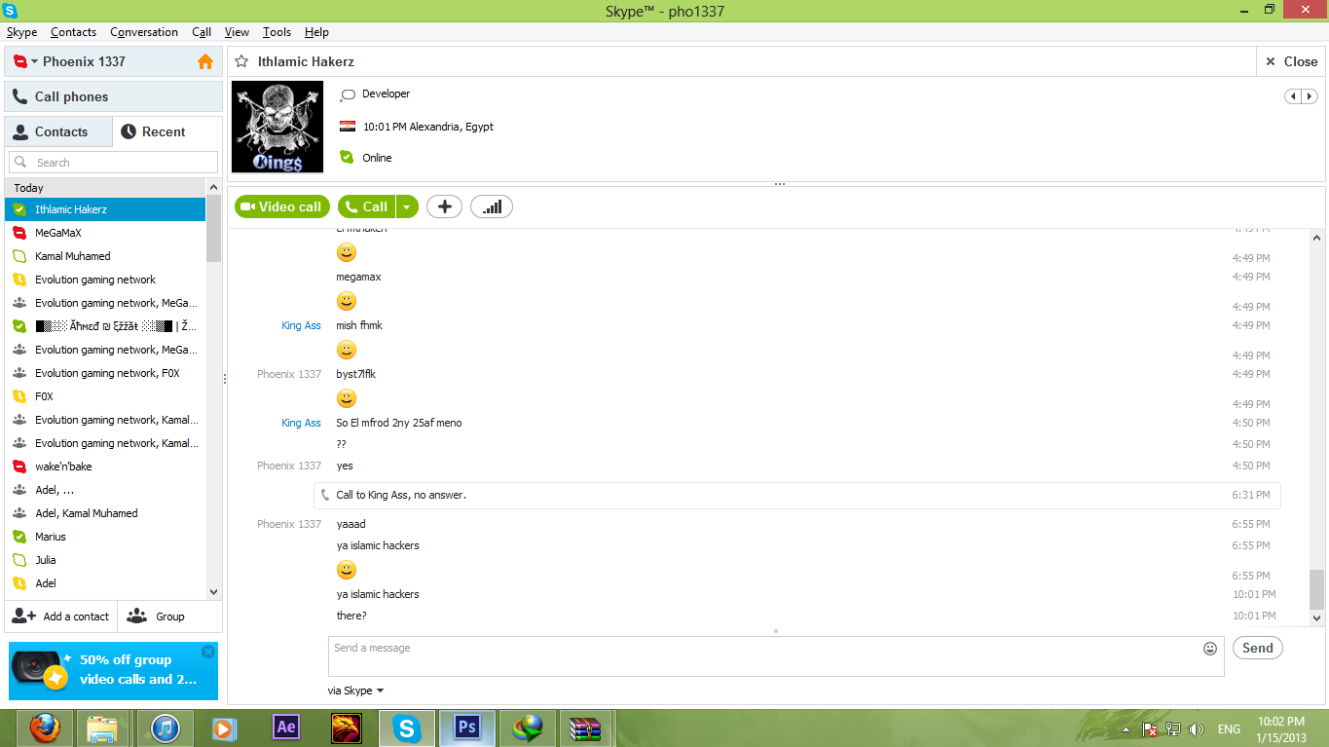
Task: Open the plus add menu button
Action: click(x=444, y=206)
